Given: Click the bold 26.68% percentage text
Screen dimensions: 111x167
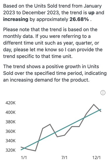Looking at the screenshot, I should click(x=79, y=19).
